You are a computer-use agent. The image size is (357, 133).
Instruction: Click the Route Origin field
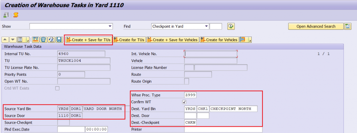(187, 81)
